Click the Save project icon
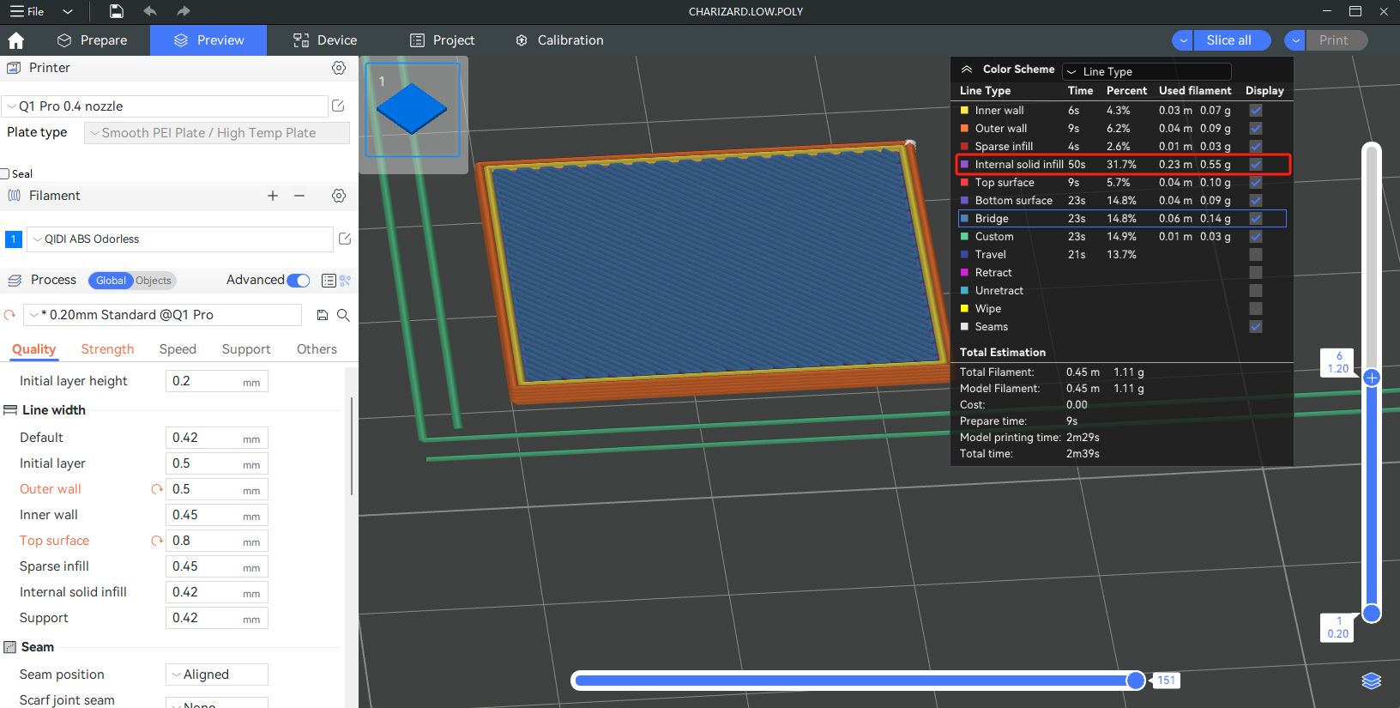 [117, 11]
